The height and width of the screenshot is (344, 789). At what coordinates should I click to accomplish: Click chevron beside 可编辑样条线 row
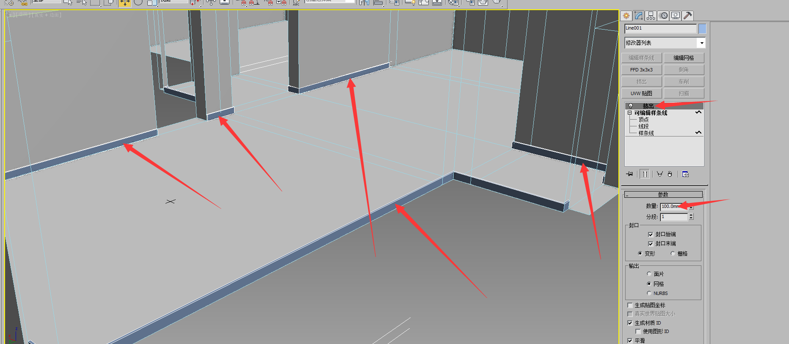tap(698, 112)
